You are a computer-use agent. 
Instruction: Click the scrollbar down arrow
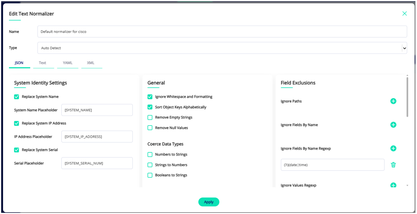click(x=407, y=185)
